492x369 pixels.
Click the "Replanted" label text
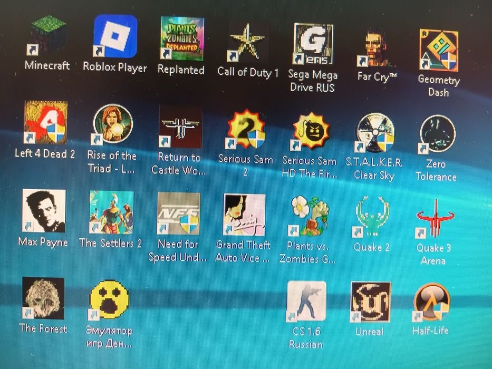click(x=181, y=70)
